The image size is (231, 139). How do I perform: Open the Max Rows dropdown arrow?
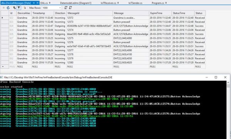pos(60,8)
